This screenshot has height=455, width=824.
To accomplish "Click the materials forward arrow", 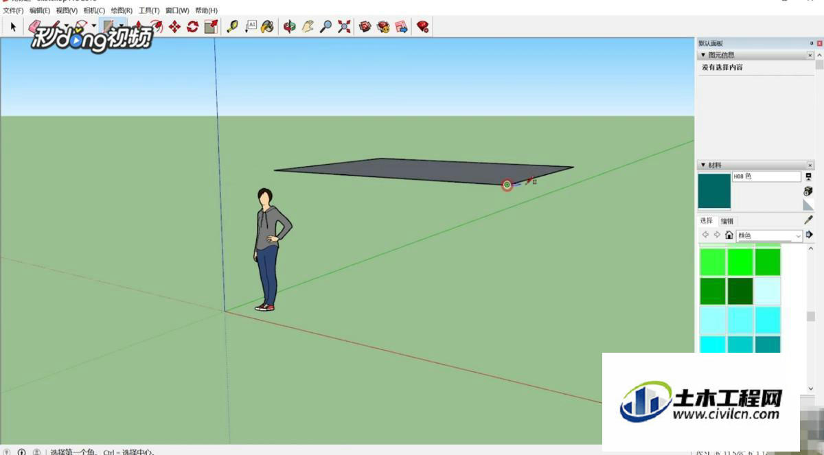I will (717, 235).
